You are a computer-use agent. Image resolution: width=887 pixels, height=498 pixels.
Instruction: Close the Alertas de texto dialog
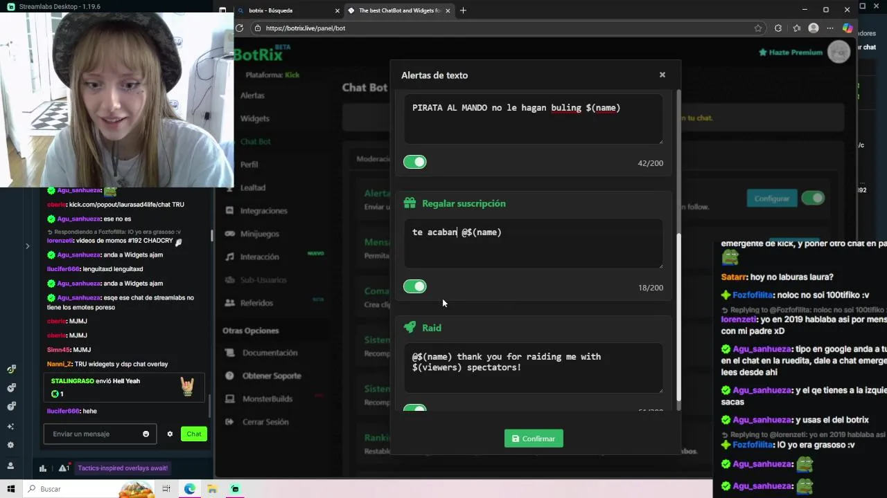click(662, 75)
